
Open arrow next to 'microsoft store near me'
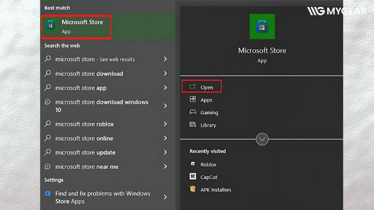click(165, 167)
